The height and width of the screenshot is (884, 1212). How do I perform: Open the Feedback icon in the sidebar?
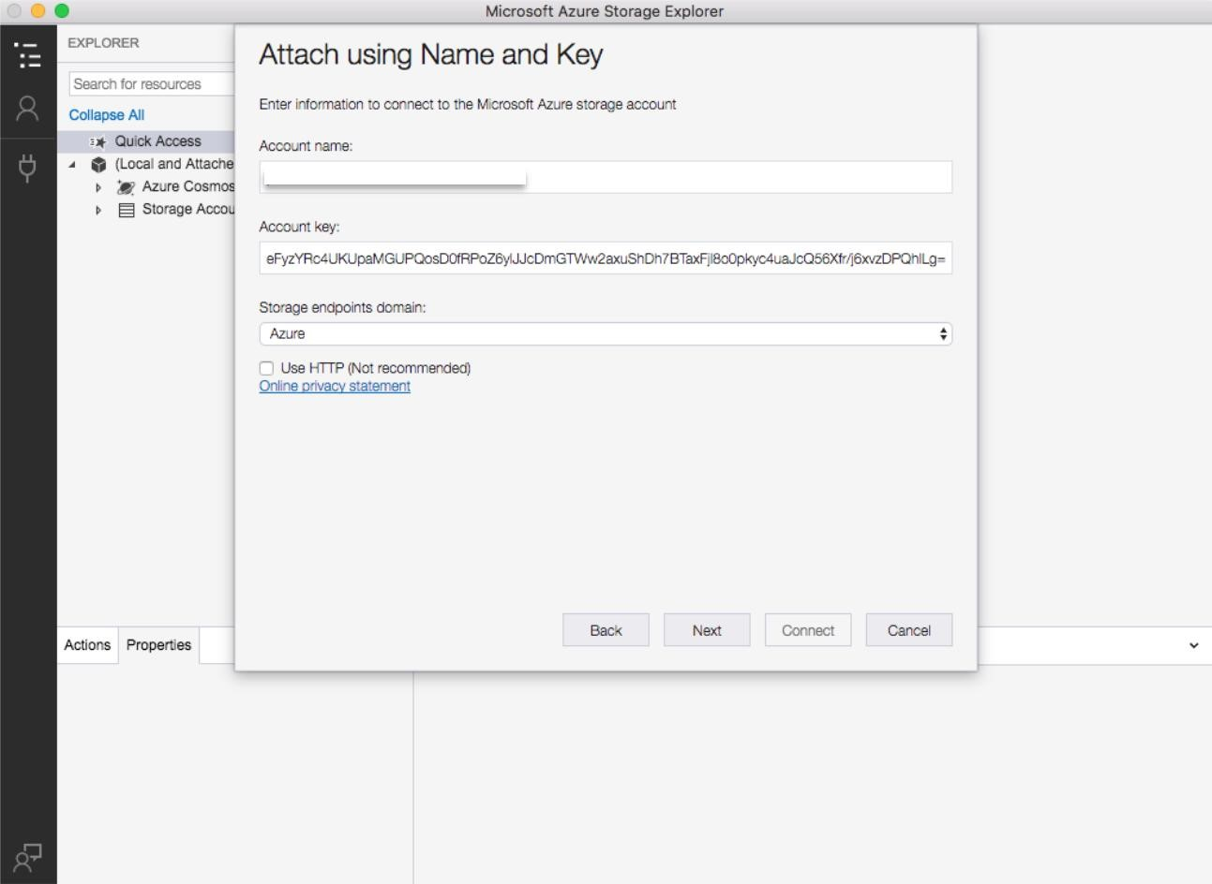tap(28, 857)
